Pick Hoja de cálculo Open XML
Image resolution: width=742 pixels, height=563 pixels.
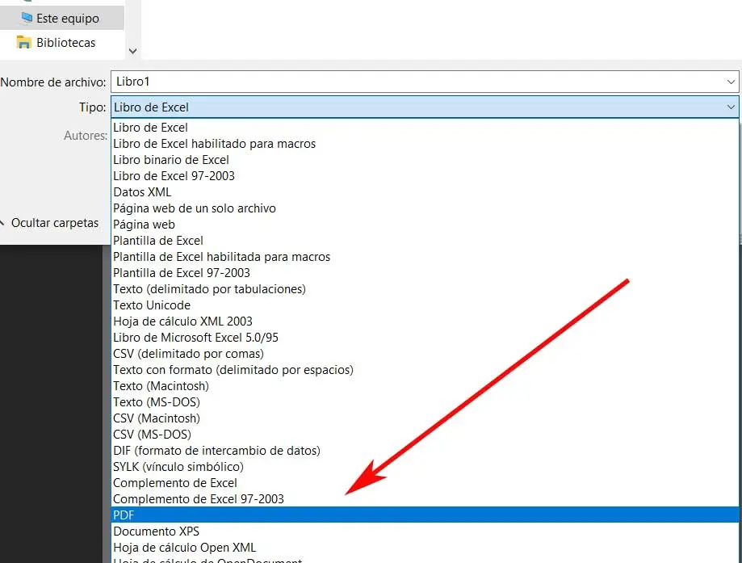(425, 548)
